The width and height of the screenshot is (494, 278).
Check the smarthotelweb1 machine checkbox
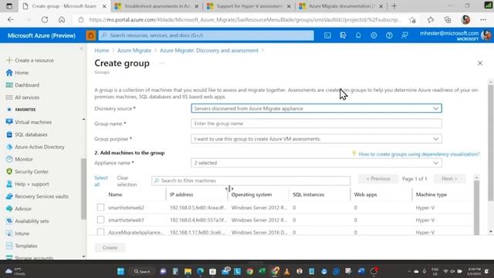(x=100, y=219)
